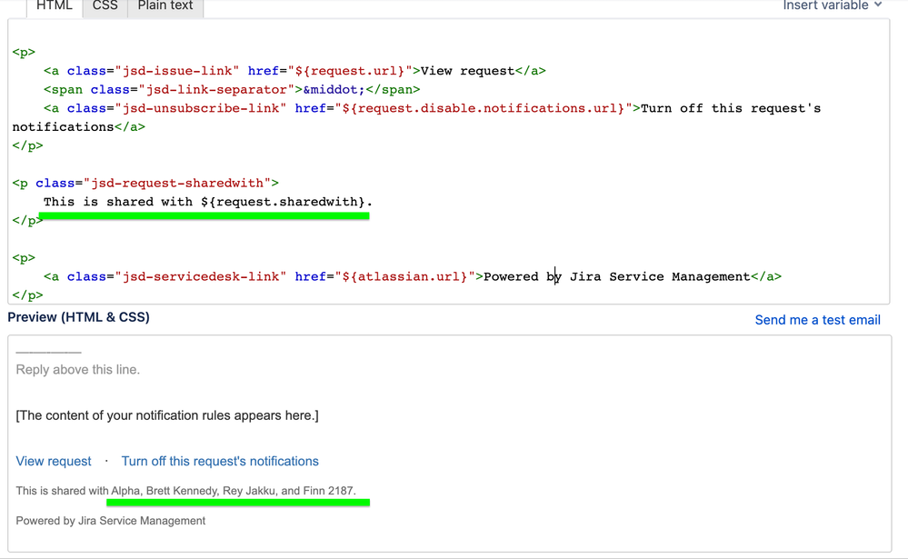Image resolution: width=908 pixels, height=559 pixels.
Task: Click Powered by Jira Service Management in preview
Action: pos(111,521)
